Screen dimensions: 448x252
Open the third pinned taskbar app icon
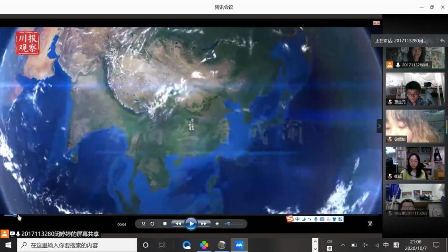click(x=221, y=245)
